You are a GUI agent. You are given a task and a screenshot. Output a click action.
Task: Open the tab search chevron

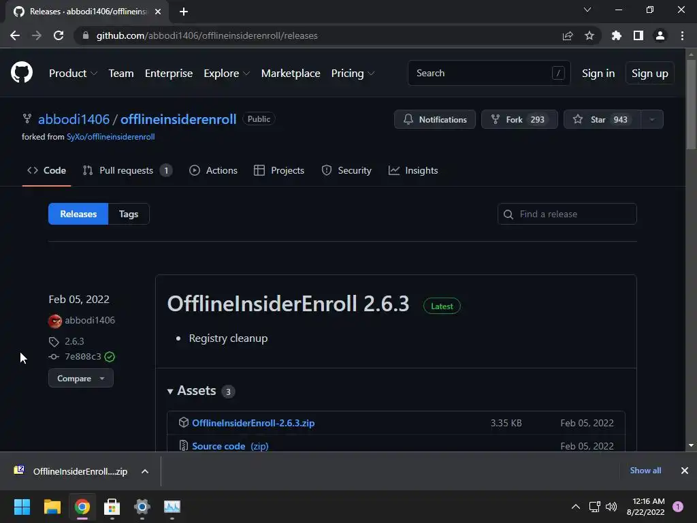pyautogui.click(x=587, y=10)
